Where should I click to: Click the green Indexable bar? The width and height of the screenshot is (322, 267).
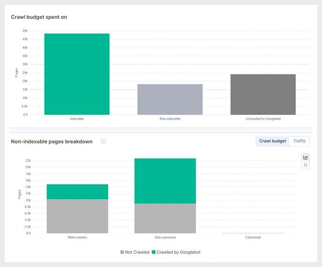(77, 74)
